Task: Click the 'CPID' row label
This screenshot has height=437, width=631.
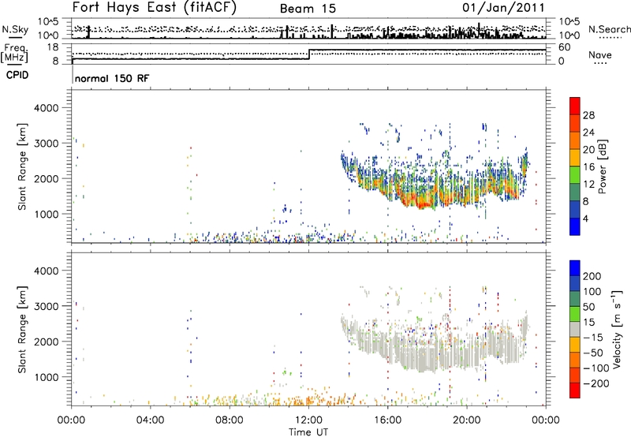Action: click(17, 75)
